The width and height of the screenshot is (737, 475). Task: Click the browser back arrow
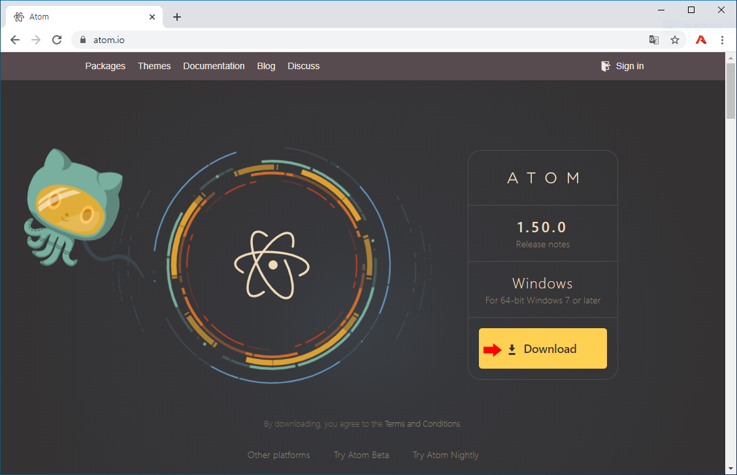[15, 40]
